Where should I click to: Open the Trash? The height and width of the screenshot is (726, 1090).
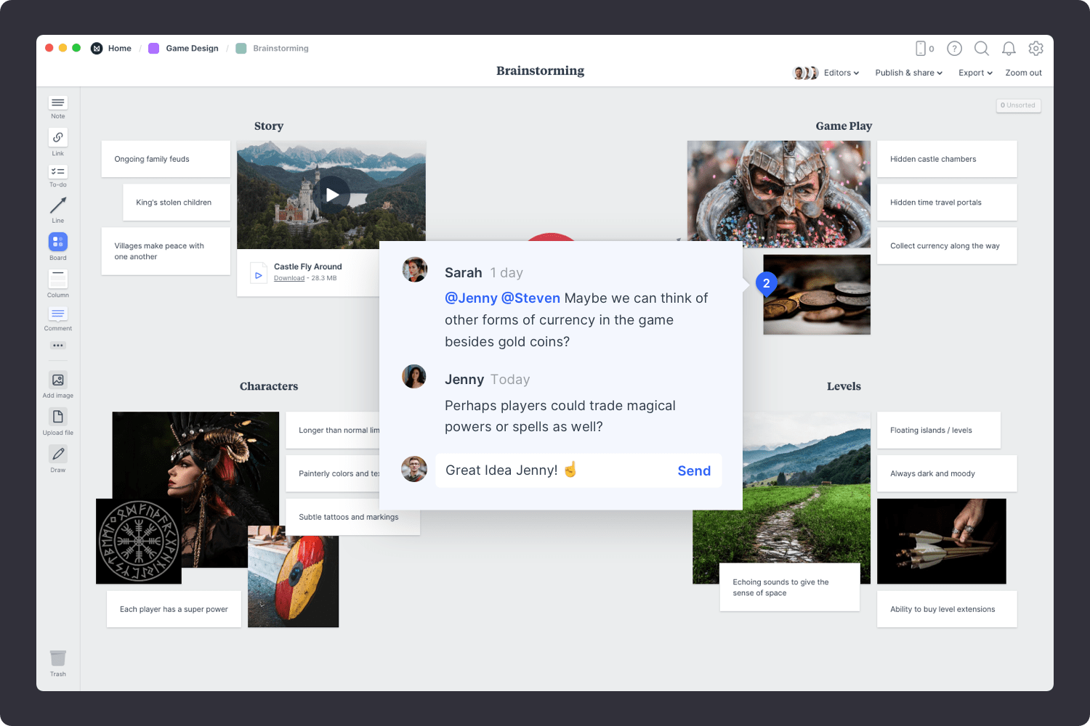tap(57, 659)
